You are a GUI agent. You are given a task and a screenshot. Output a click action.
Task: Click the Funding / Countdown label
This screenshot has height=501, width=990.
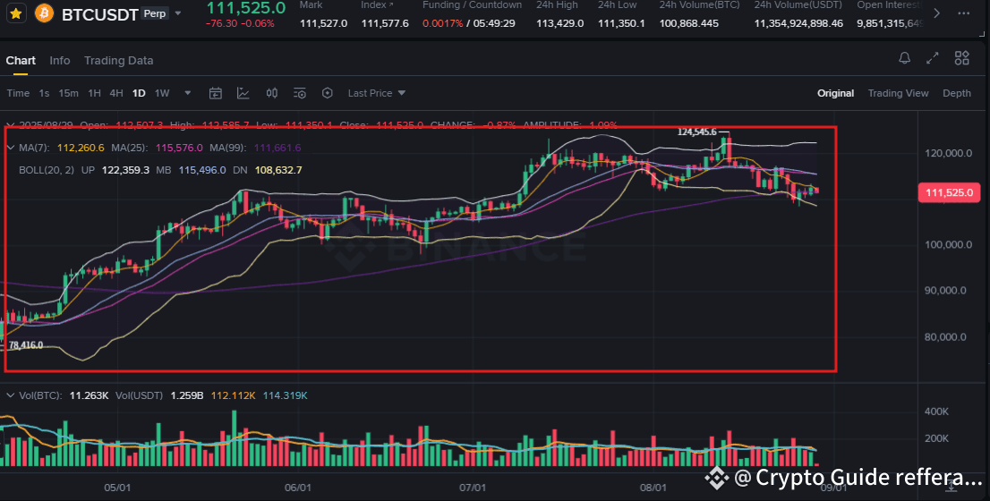(473, 5)
